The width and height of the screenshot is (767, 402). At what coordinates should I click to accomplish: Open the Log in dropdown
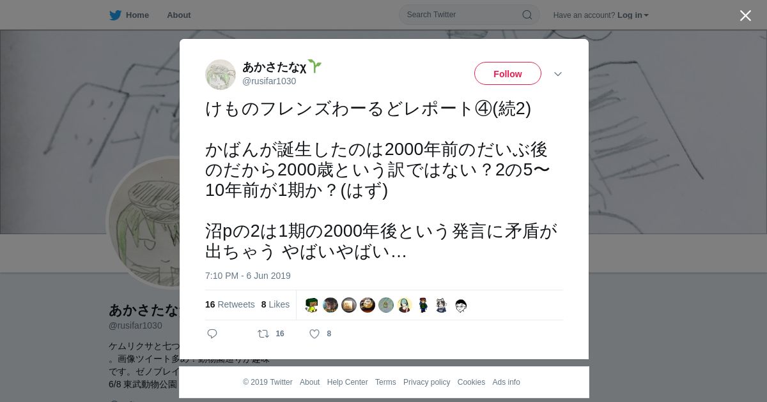[633, 15]
